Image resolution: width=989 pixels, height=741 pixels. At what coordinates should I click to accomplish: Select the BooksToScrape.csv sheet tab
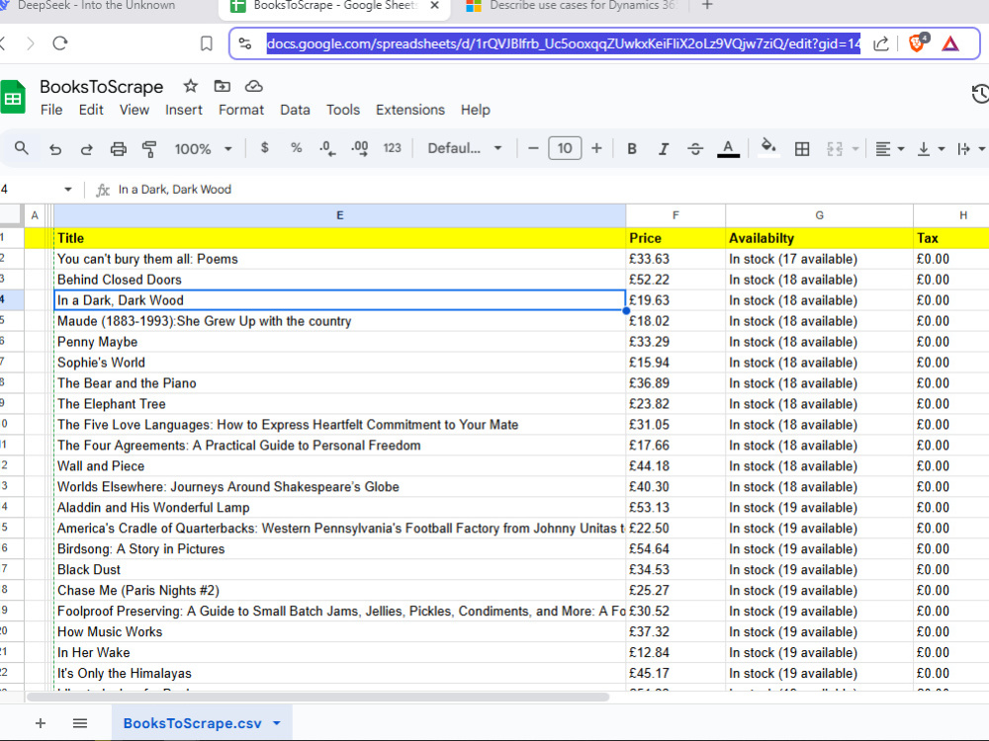pyautogui.click(x=192, y=723)
